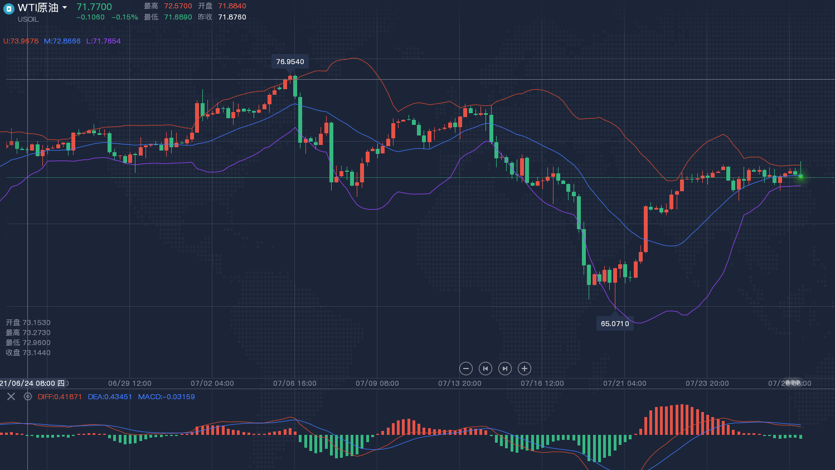Click the 65.0710 low price label

point(615,323)
